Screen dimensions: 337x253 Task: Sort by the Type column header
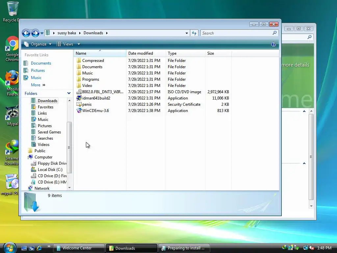(186, 53)
